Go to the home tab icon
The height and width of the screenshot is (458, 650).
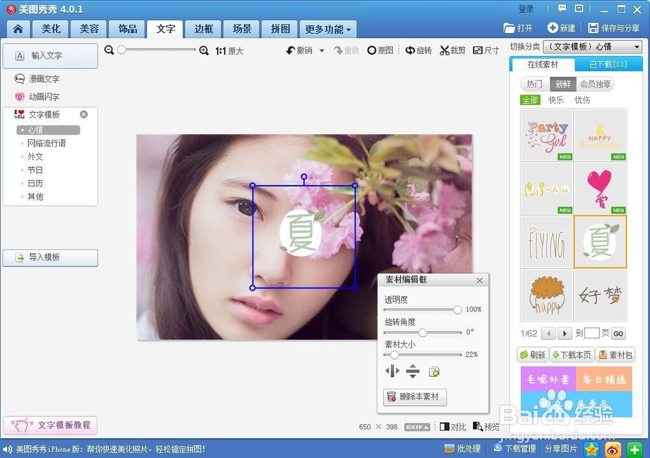point(18,29)
